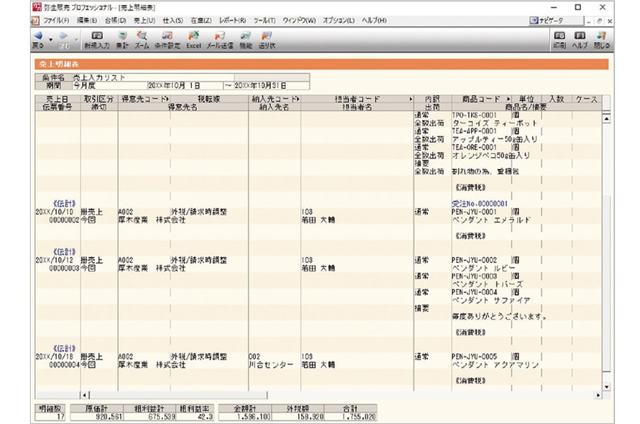Open the 売上(U) menu
This screenshot has width=640, height=424.
(144, 21)
